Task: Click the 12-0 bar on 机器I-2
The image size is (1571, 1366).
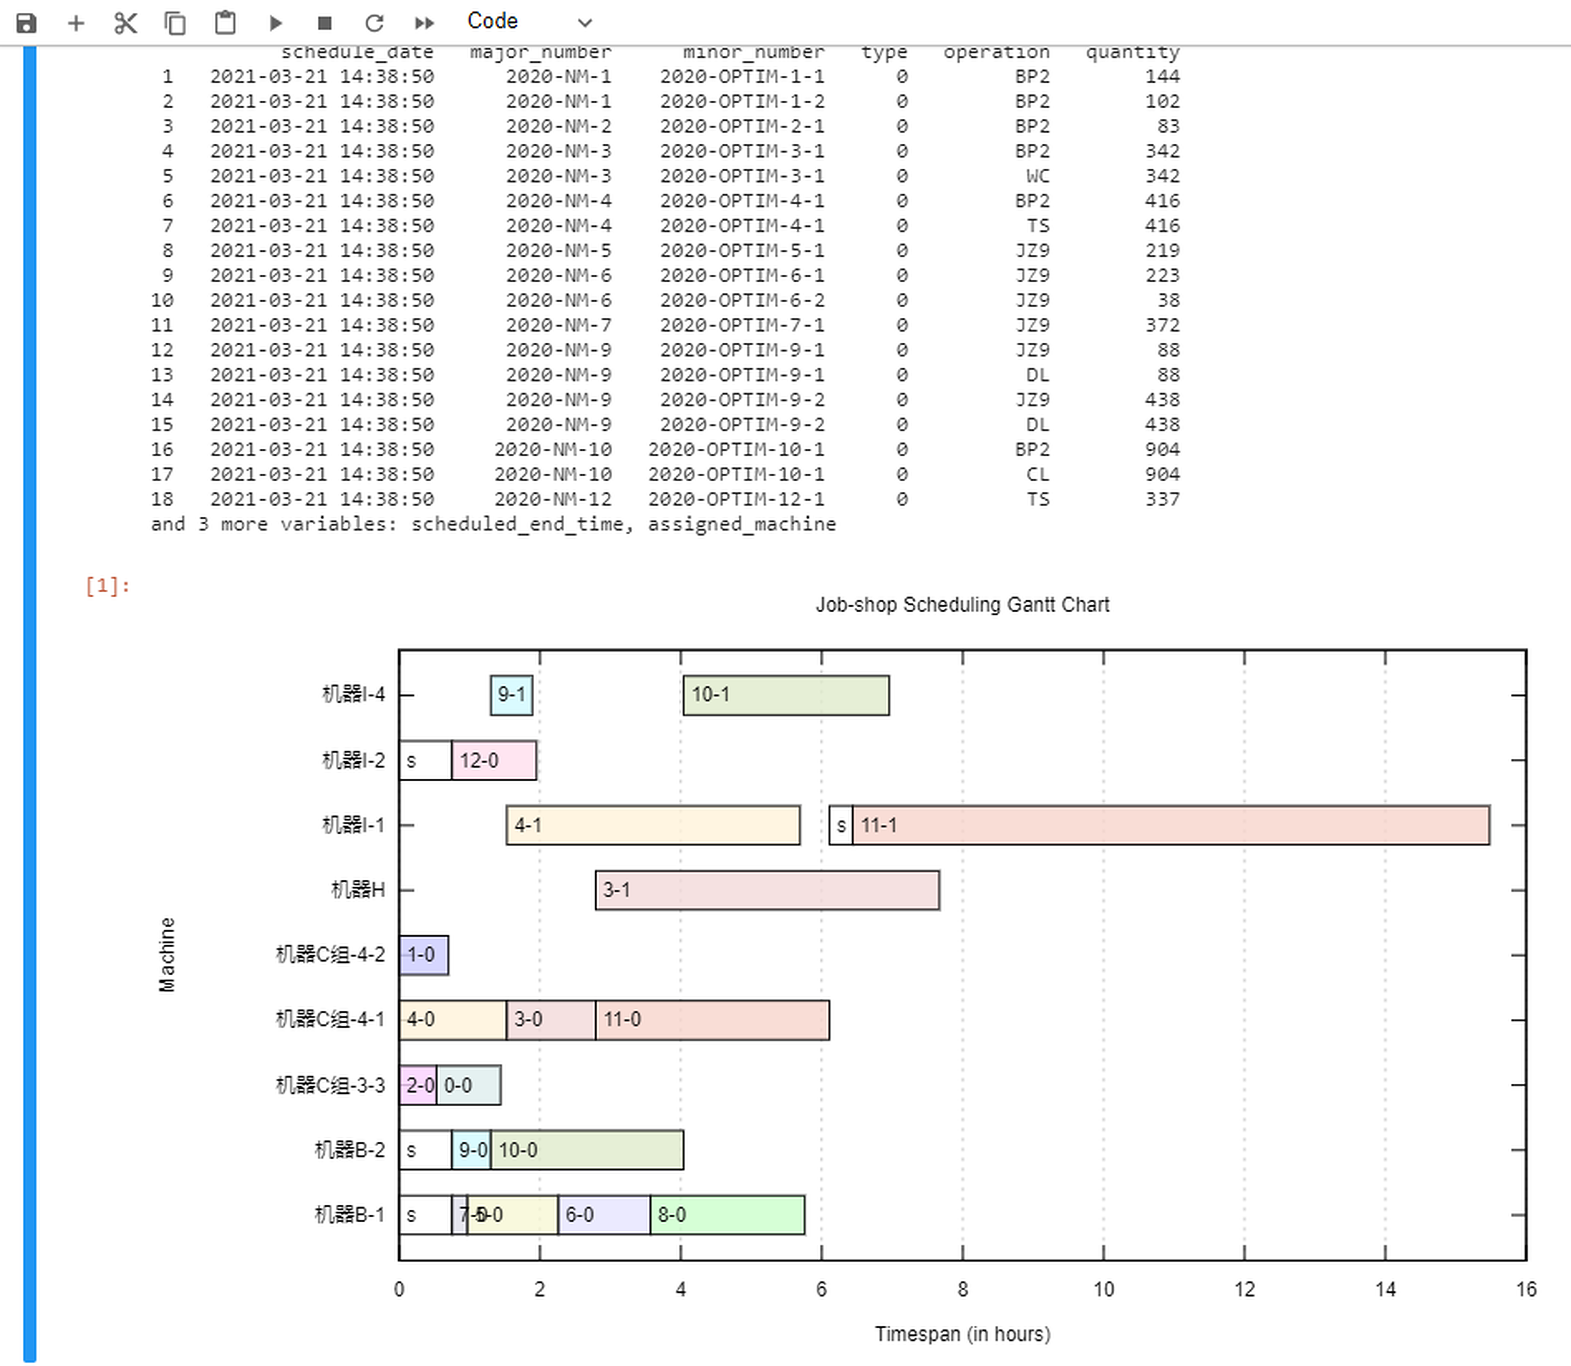Action: coord(495,760)
